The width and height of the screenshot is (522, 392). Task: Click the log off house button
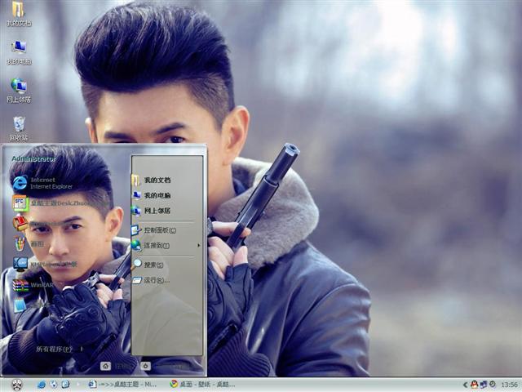[105, 367]
